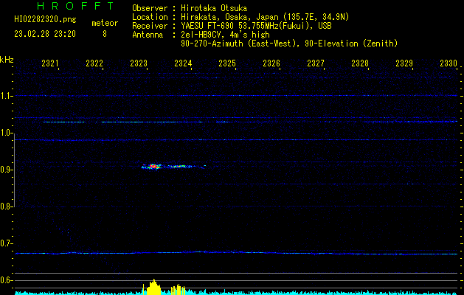Click the 2322 time marker
The height and width of the screenshot is (295, 464).
[x=94, y=63]
